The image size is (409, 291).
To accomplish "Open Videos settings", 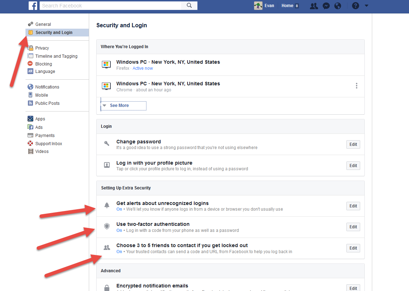I will point(42,152).
